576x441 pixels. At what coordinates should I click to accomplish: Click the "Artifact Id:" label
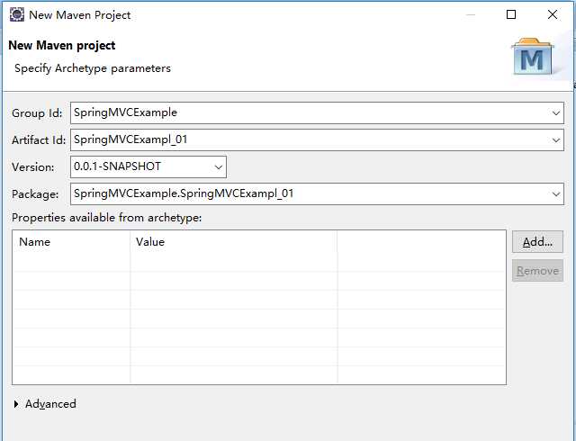click(x=39, y=140)
